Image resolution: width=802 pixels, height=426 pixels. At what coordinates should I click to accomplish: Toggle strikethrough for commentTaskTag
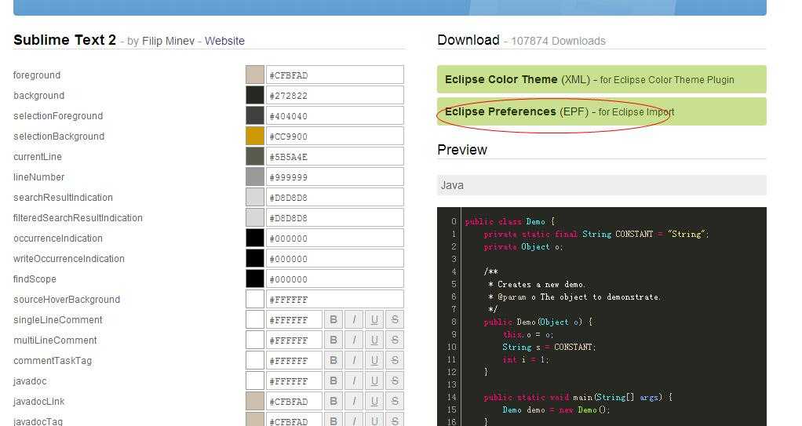395,361
